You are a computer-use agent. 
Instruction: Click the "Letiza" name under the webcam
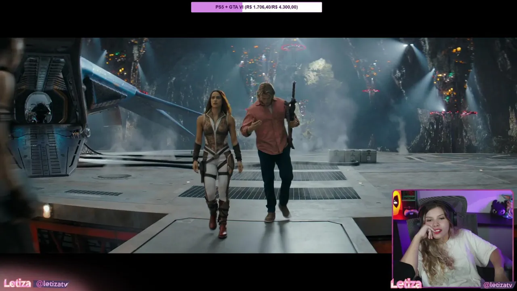coord(406,284)
